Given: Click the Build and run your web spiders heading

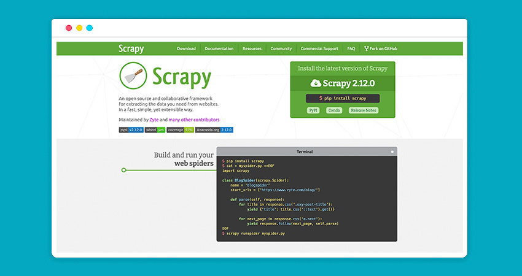Looking at the screenshot, I should [184, 159].
